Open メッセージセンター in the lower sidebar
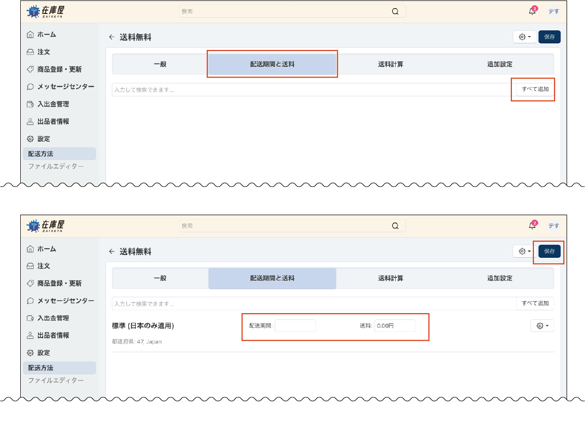This screenshot has width=585, height=423. point(66,301)
